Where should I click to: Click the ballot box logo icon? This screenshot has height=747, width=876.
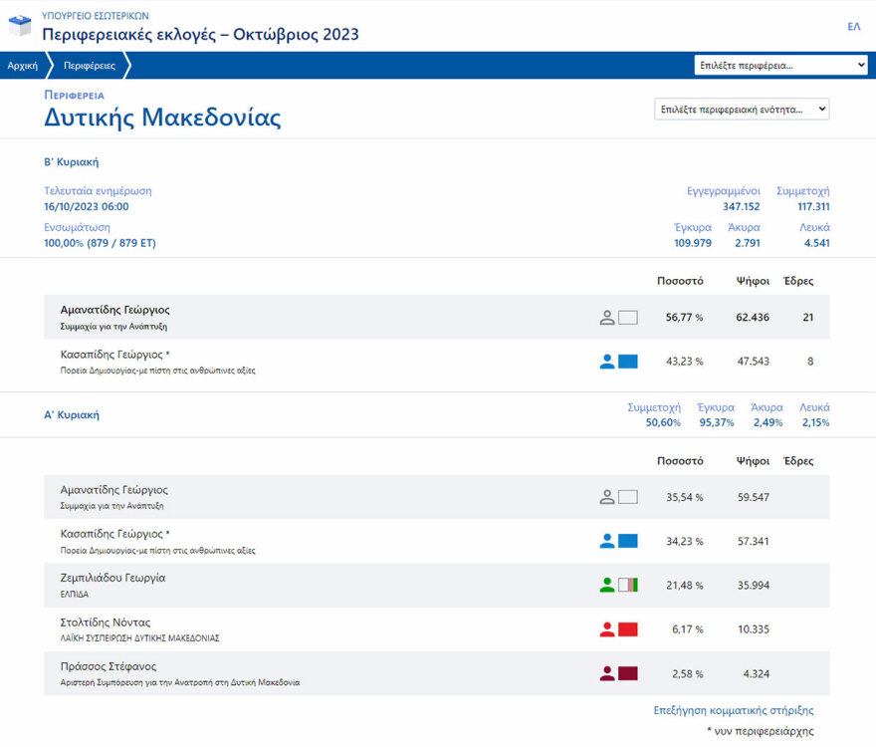pyautogui.click(x=20, y=26)
